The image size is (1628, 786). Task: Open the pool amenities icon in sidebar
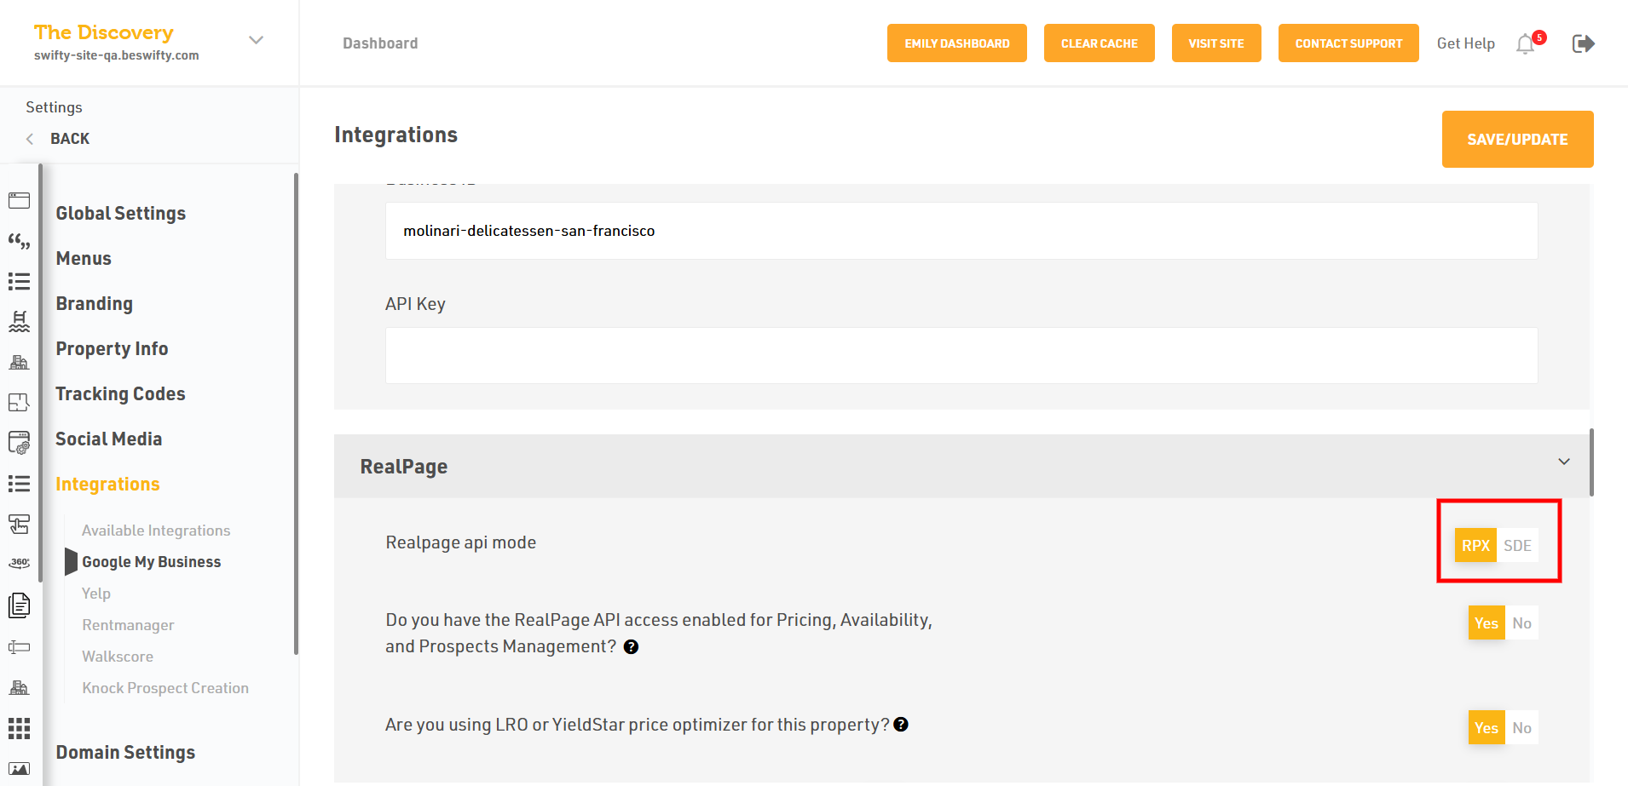coord(19,321)
